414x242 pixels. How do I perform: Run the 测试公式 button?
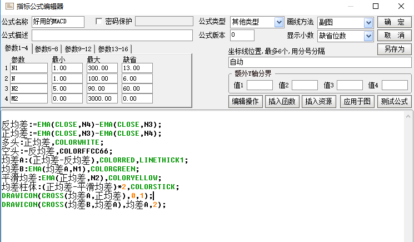(x=393, y=101)
